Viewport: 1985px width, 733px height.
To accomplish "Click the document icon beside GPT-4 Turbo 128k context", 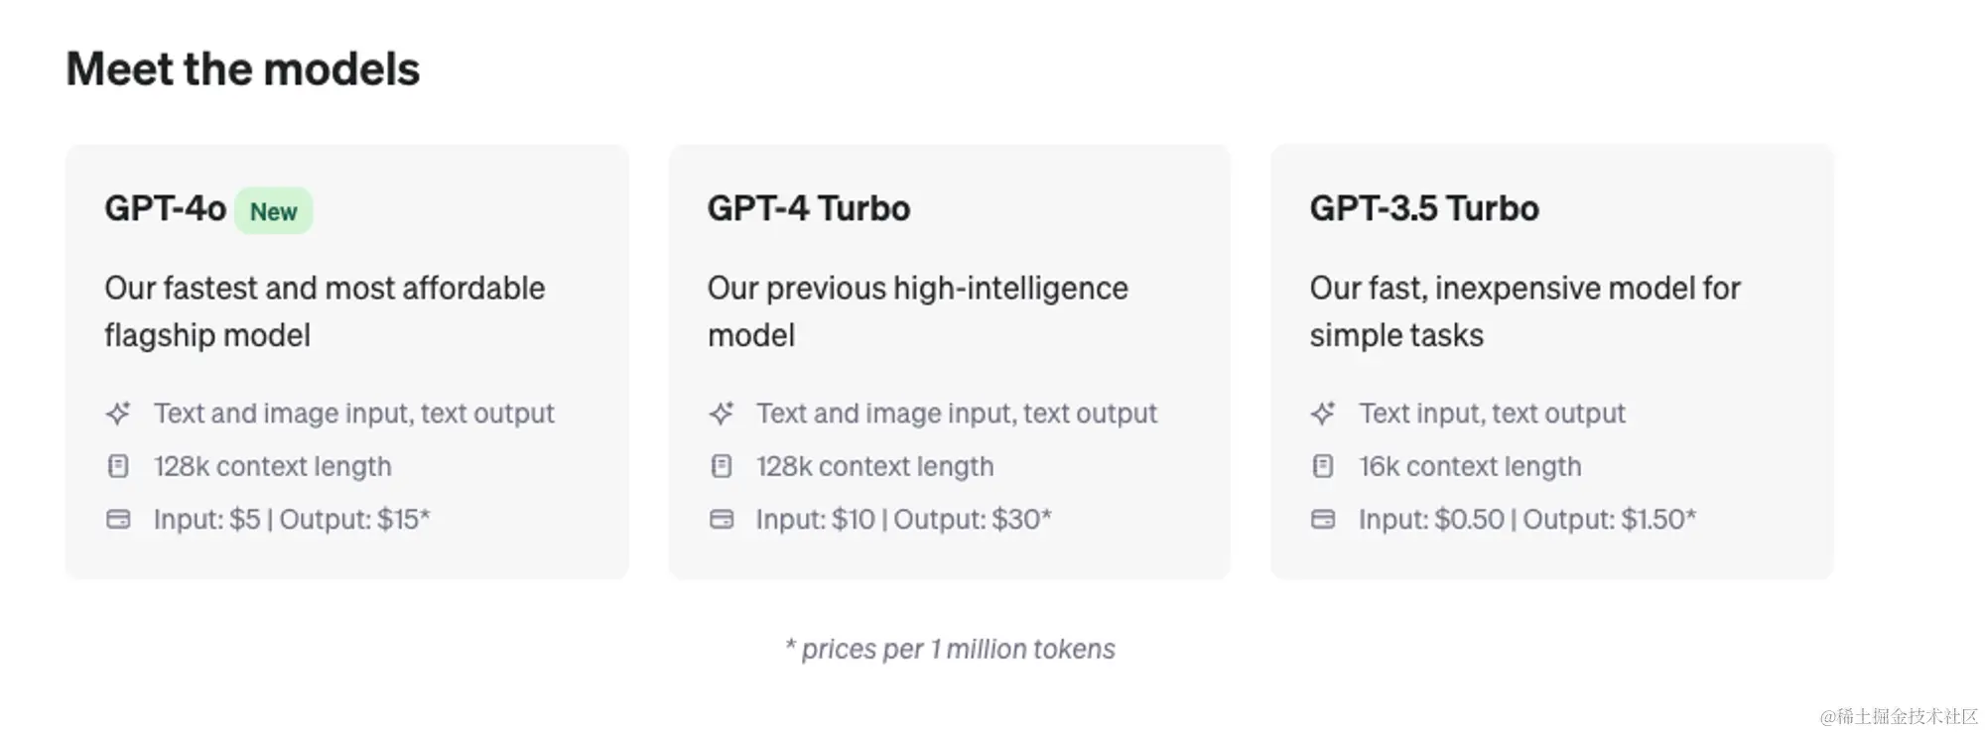I will (x=722, y=466).
